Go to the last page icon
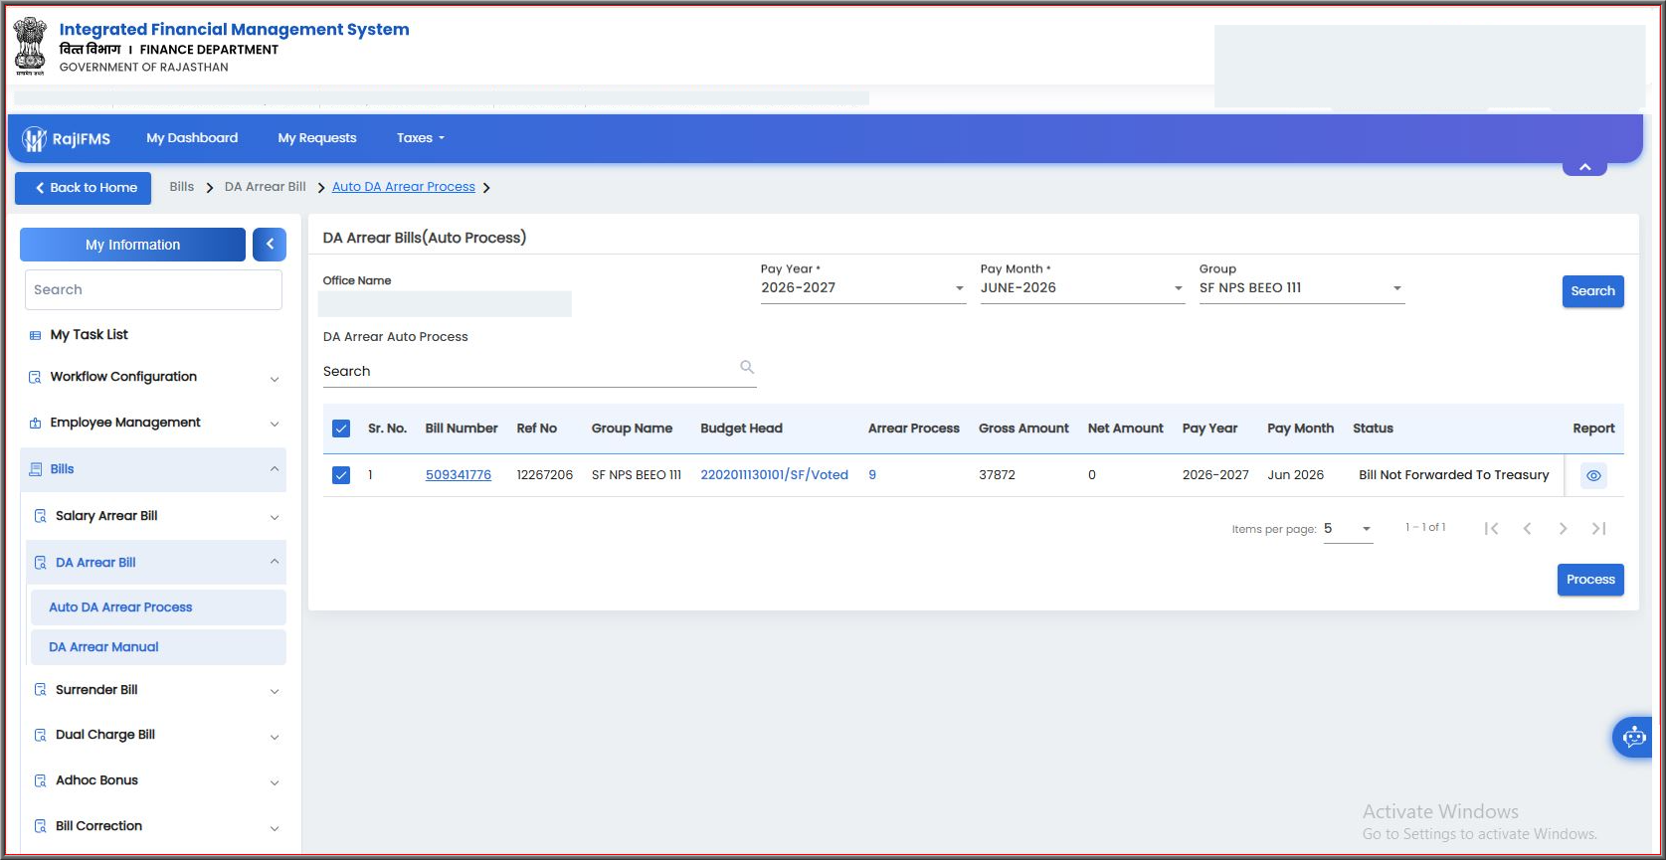The width and height of the screenshot is (1666, 860). click(1599, 529)
